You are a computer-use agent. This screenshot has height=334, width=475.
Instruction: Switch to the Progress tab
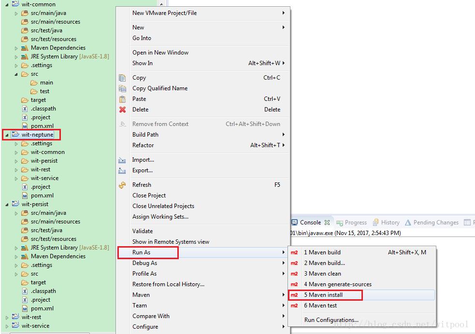(355, 223)
